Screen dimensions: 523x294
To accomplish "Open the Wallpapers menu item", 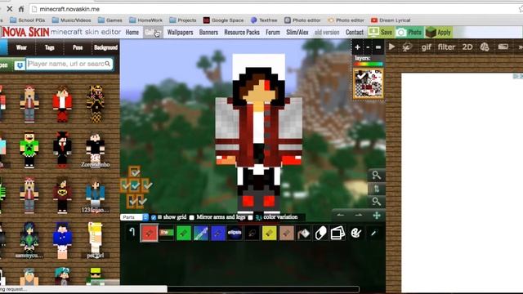I will click(x=180, y=33).
